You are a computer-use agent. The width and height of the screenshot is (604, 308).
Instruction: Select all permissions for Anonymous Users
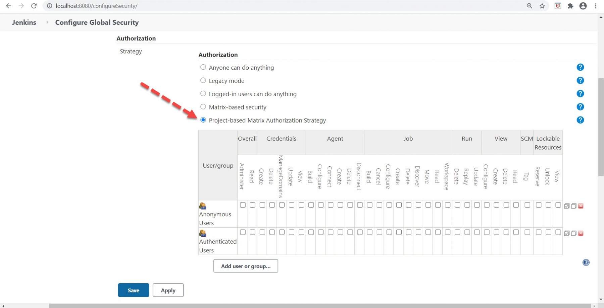point(566,206)
